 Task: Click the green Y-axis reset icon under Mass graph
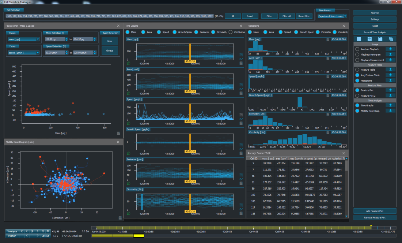[128, 63]
